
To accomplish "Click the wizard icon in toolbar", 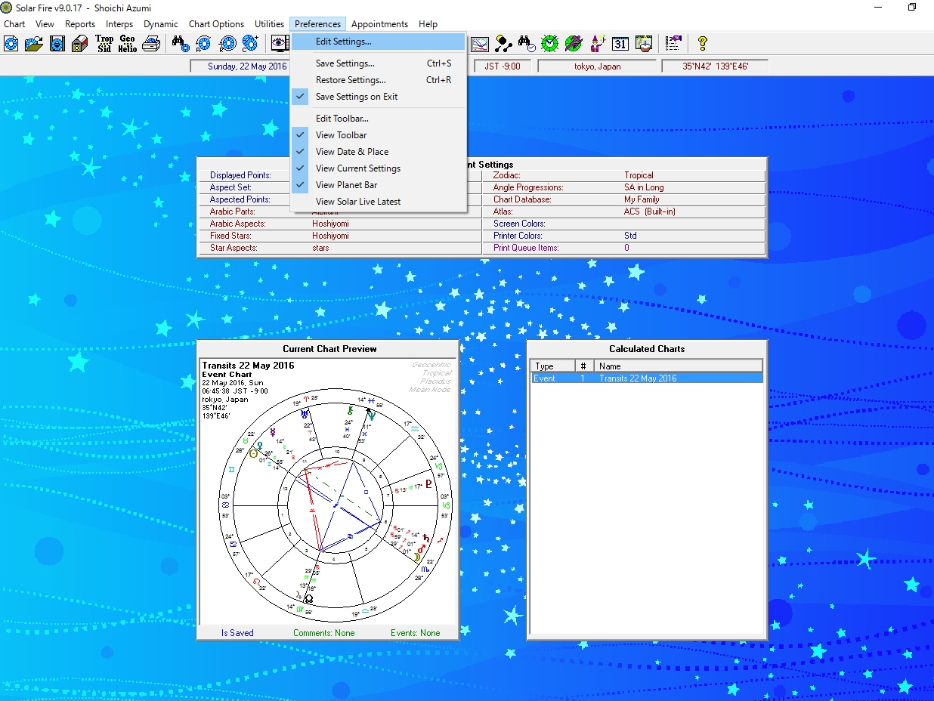I will [597, 44].
